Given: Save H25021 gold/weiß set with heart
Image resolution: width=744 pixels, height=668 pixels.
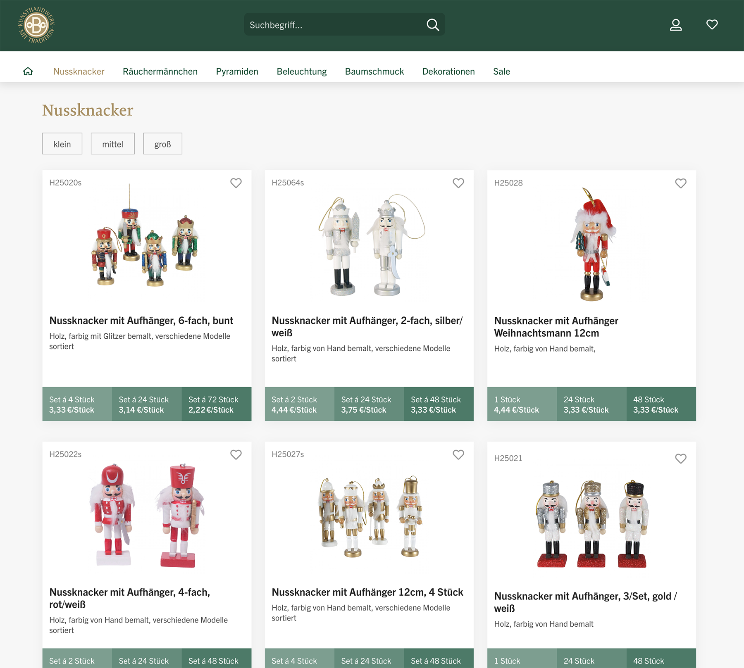Looking at the screenshot, I should pos(680,459).
